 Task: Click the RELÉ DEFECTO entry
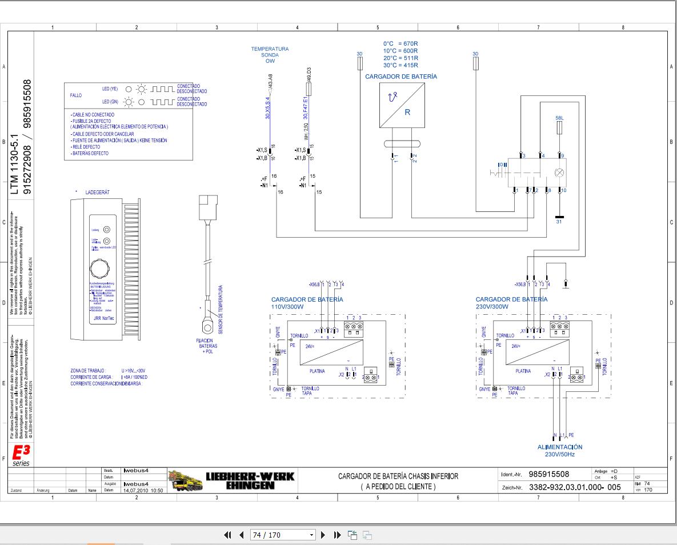point(85,147)
